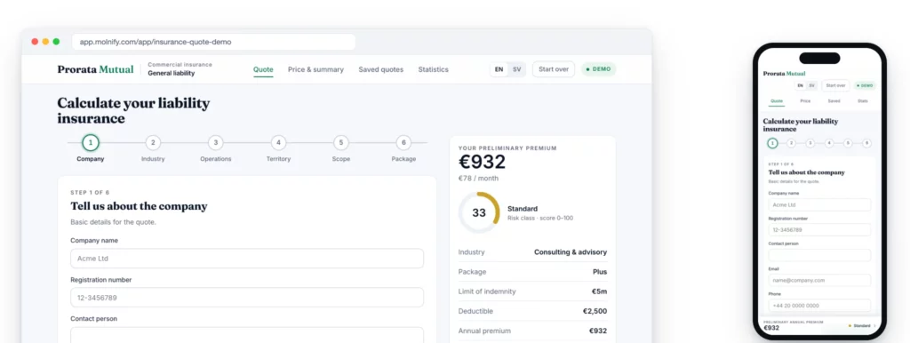This screenshot has width=910, height=343.
Task: Switch language to SV on phone
Action: pos(811,85)
